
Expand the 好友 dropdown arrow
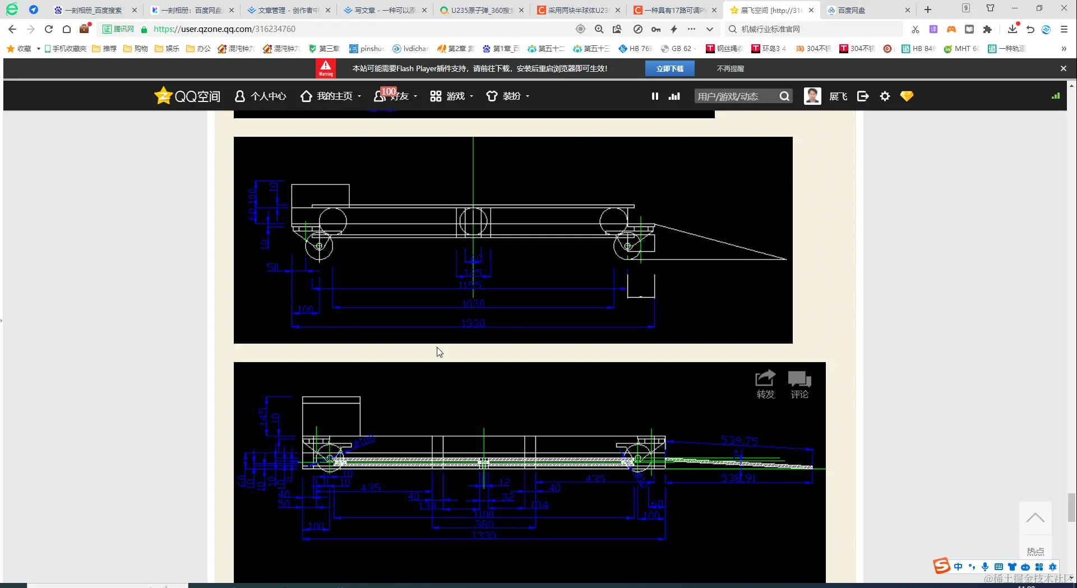[x=415, y=96]
